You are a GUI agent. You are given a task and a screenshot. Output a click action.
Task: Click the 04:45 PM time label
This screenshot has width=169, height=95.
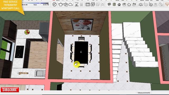(x=46, y=5)
